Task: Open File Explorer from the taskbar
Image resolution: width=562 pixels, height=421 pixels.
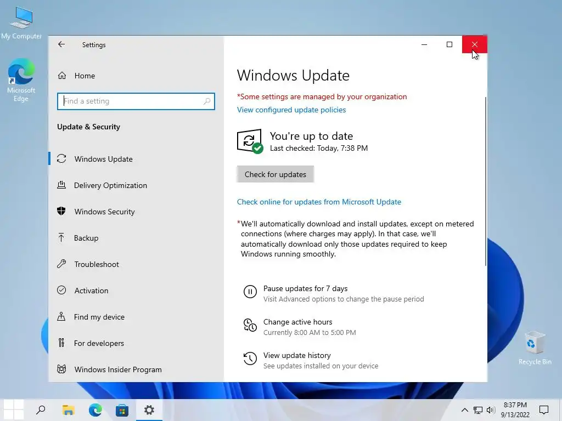Action: pyautogui.click(x=68, y=409)
